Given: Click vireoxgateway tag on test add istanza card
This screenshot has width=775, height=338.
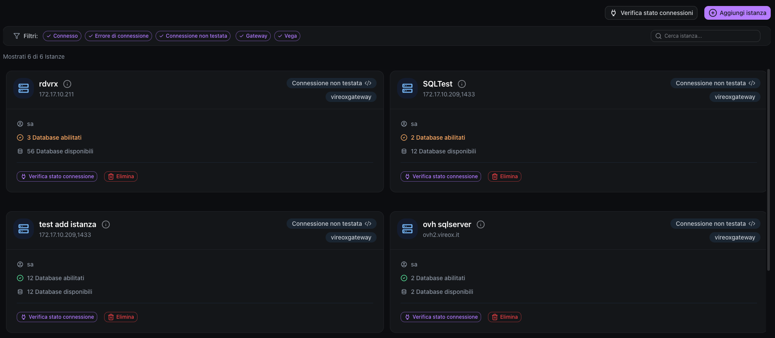Looking at the screenshot, I should (x=351, y=237).
